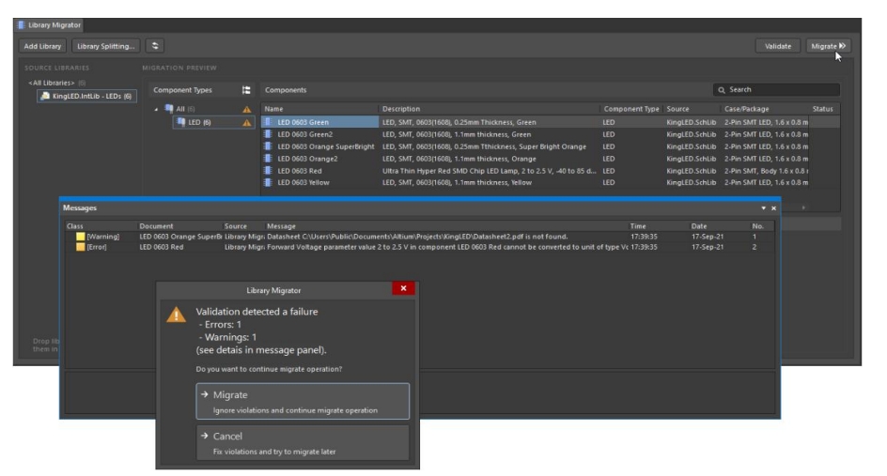This screenshot has width=887, height=476.
Task: Select the <All Libraries> entry
Action: tap(52, 83)
